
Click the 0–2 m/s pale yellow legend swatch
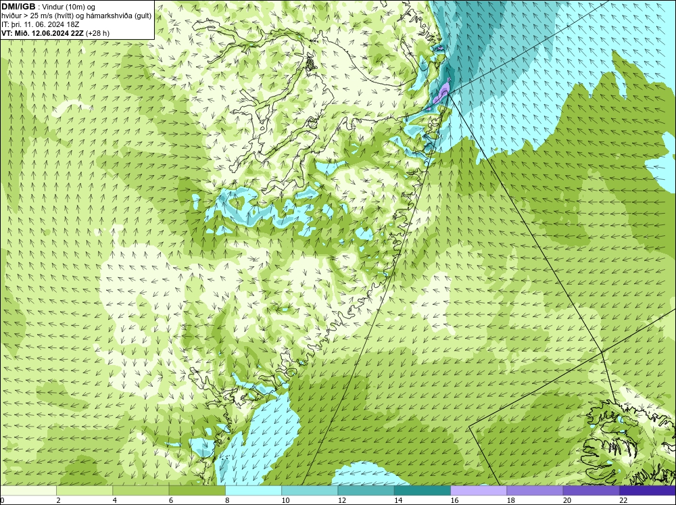28,490
